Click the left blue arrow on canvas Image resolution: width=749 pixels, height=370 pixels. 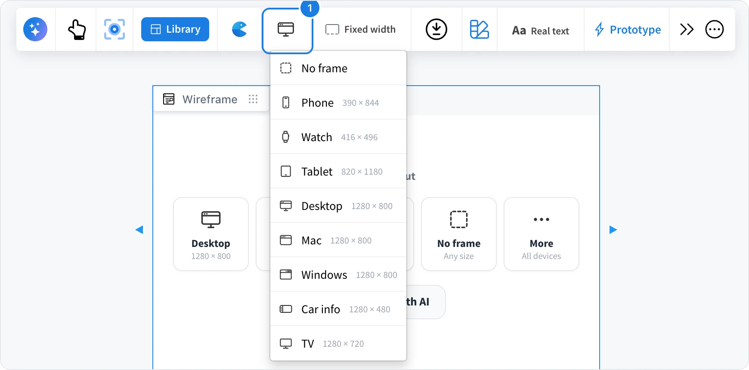pyautogui.click(x=139, y=230)
